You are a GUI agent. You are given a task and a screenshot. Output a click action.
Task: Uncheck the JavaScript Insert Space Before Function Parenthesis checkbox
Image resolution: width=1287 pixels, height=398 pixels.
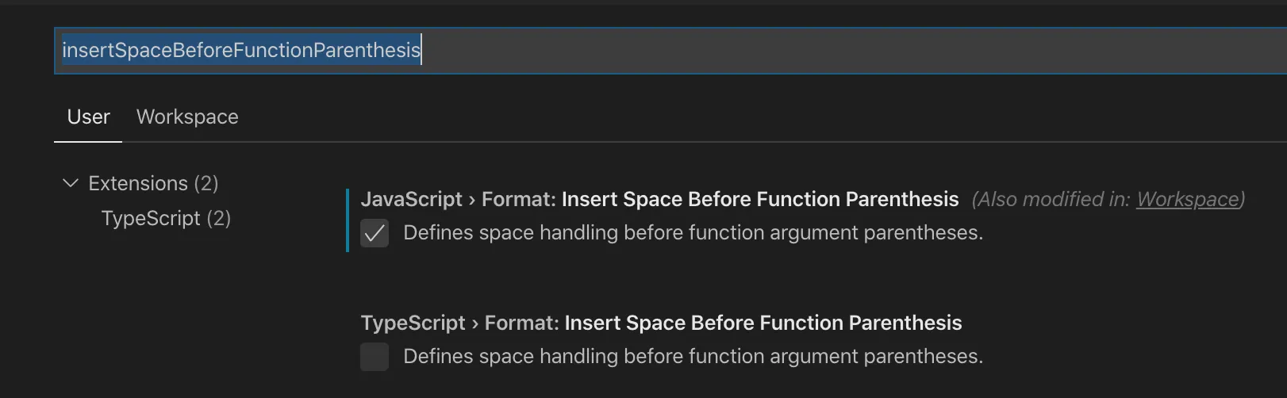(375, 233)
